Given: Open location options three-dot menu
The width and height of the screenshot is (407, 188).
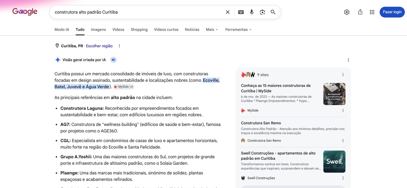Looking at the screenshot, I should 119,46.
